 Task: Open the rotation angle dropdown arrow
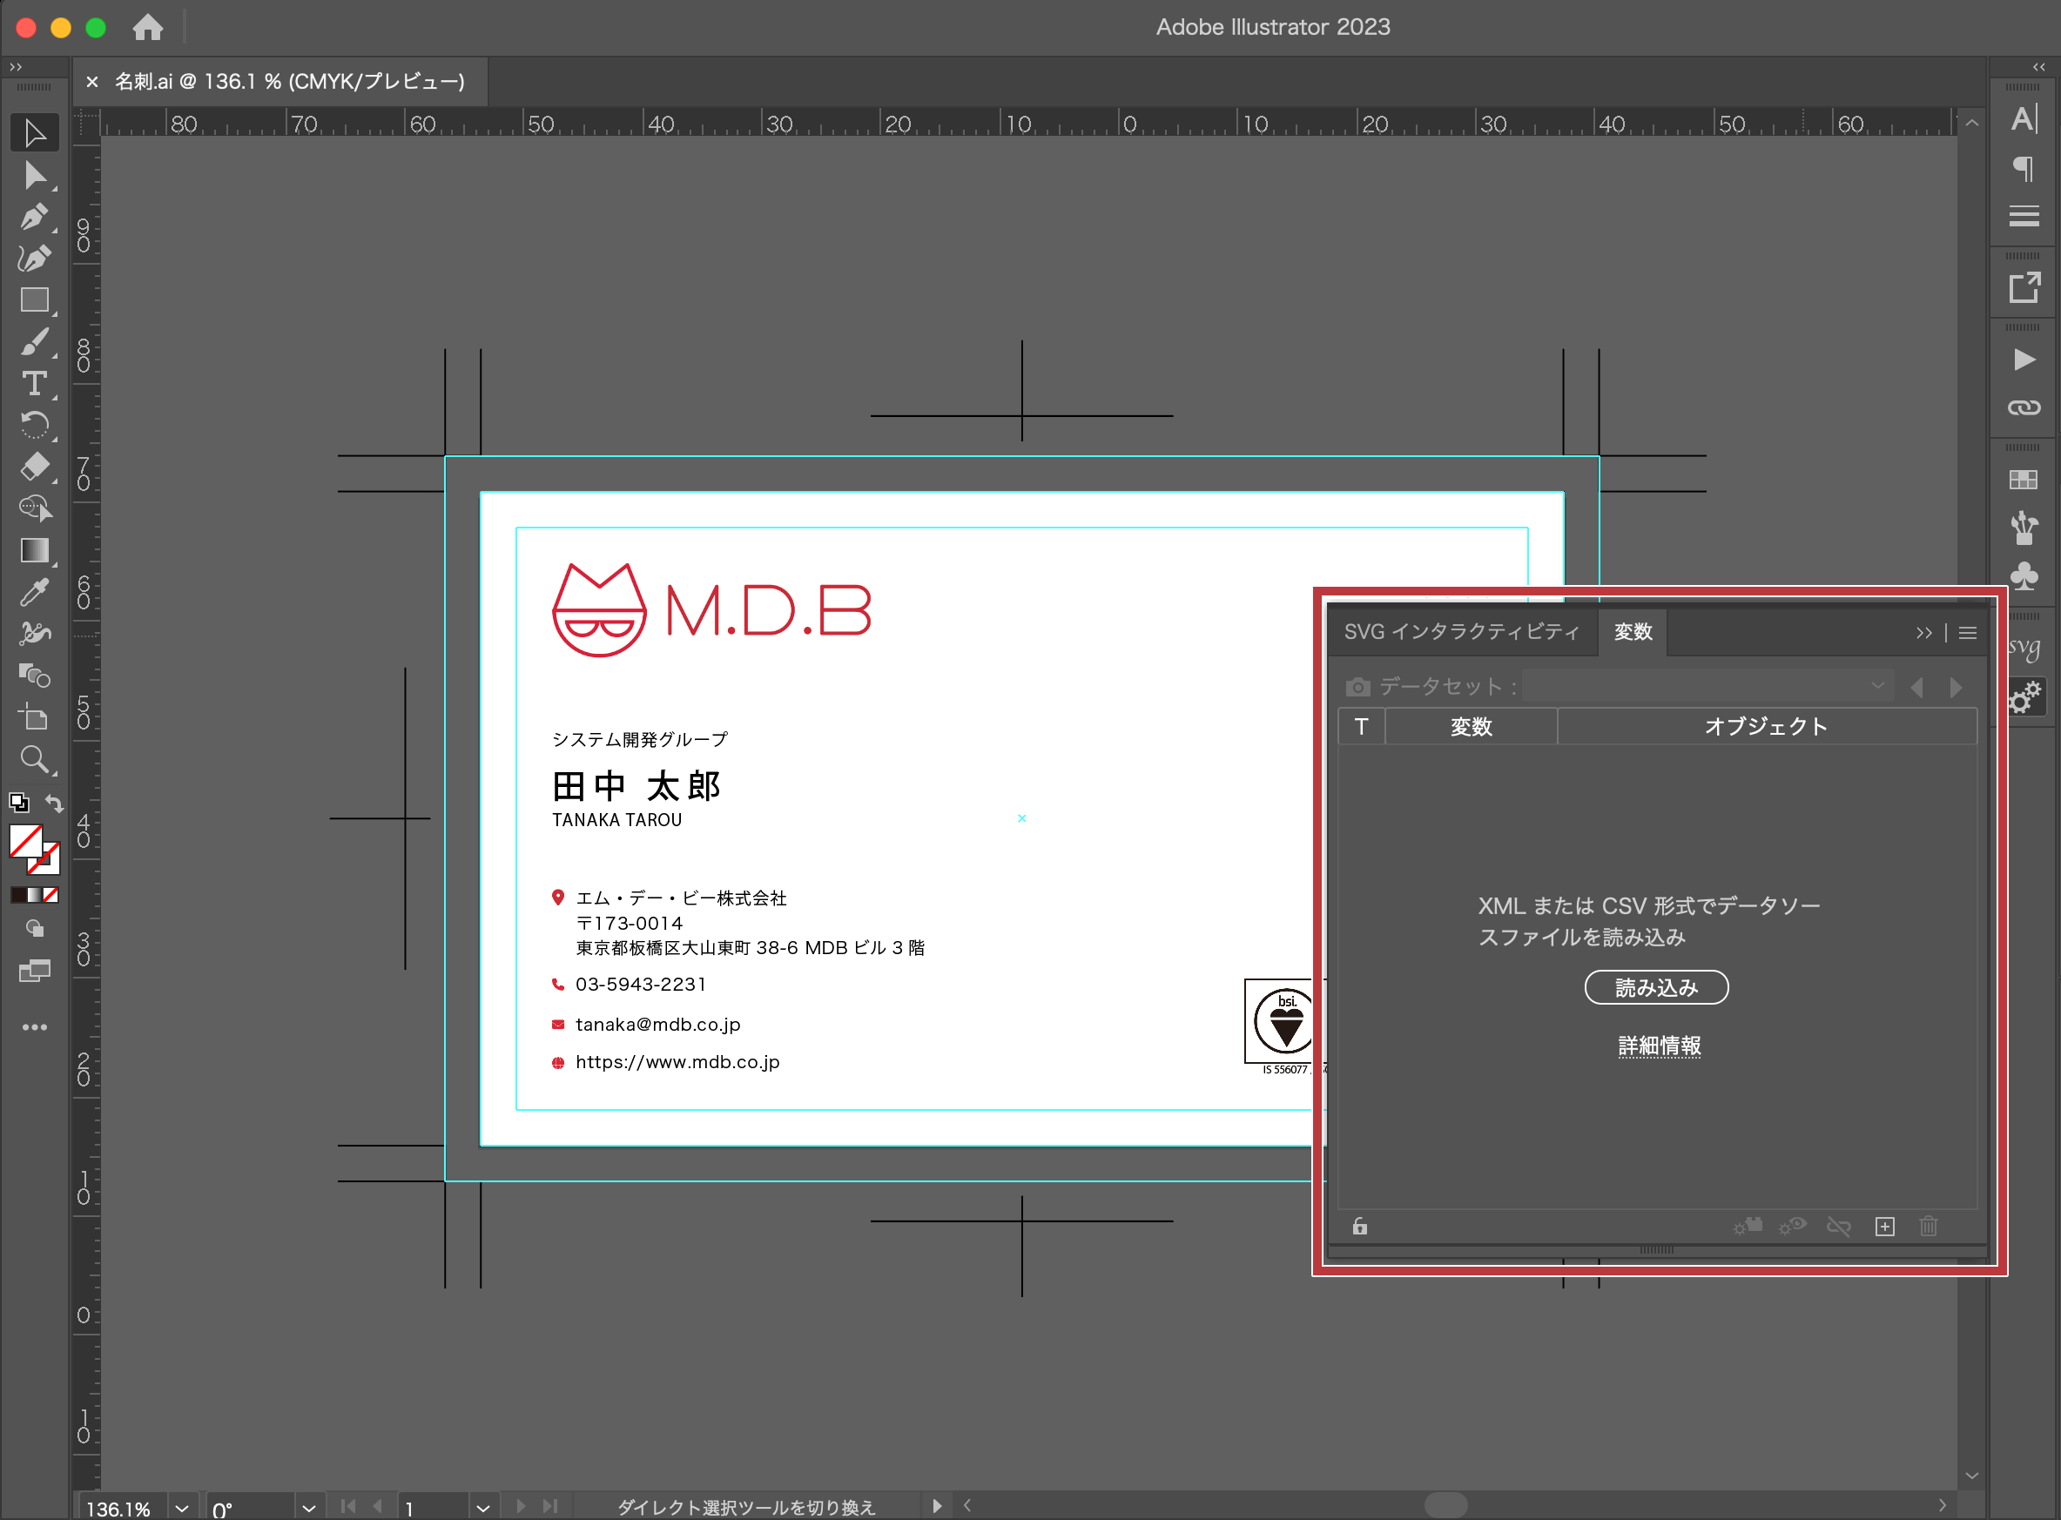pyautogui.click(x=308, y=1508)
